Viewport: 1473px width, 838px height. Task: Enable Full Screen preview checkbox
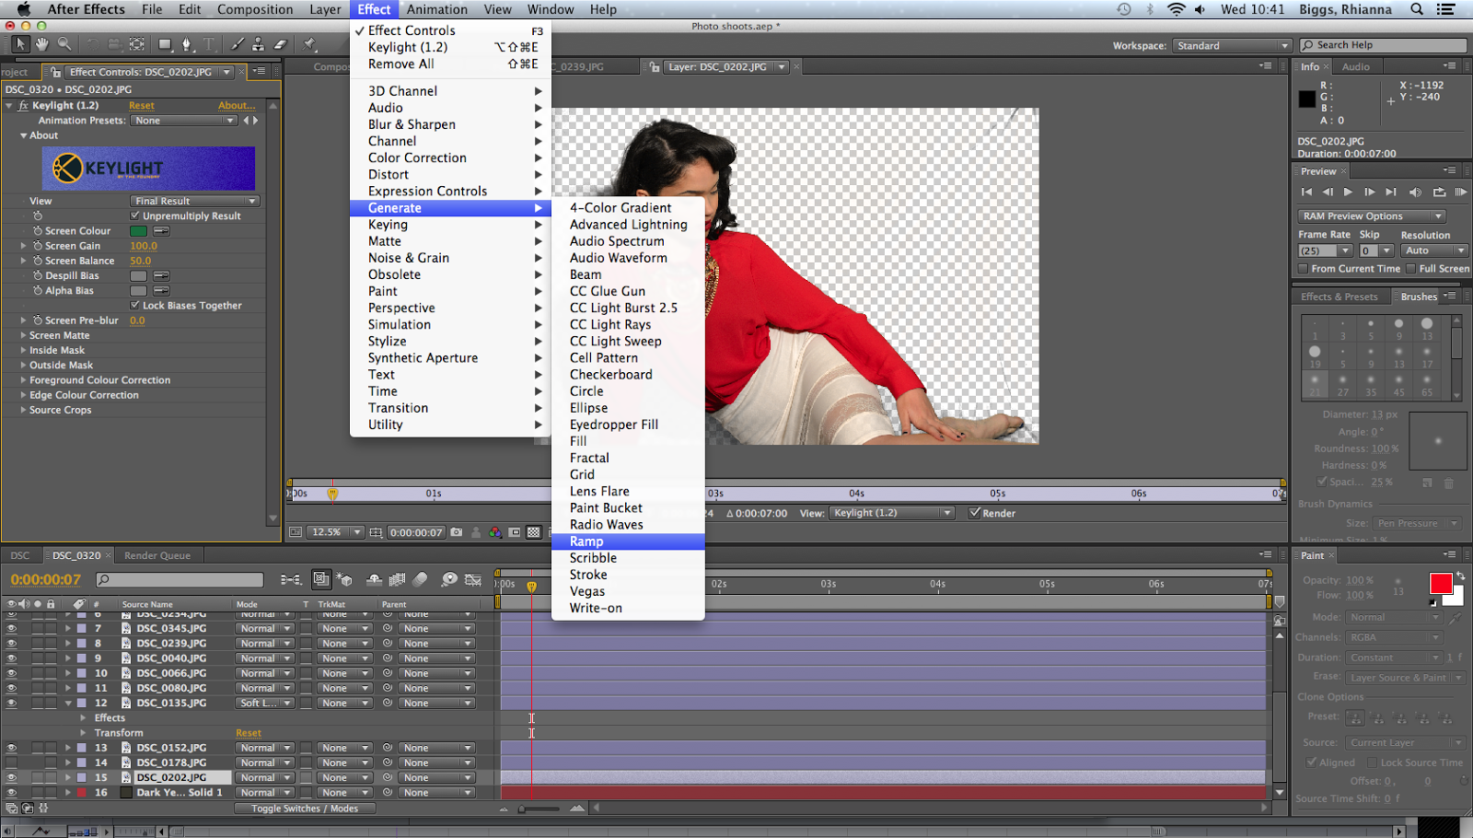point(1410,268)
